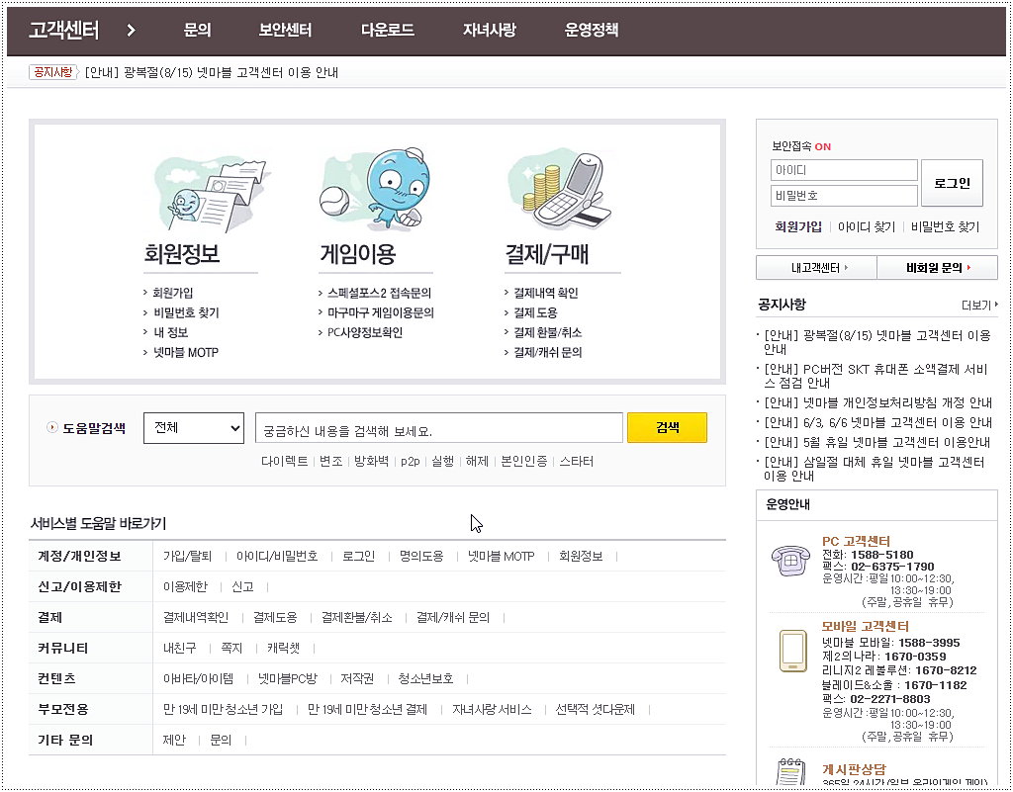Open 5월 휴일 고객센터 이용안내 notice
Screen dimensions: 1013x792
click(876, 443)
